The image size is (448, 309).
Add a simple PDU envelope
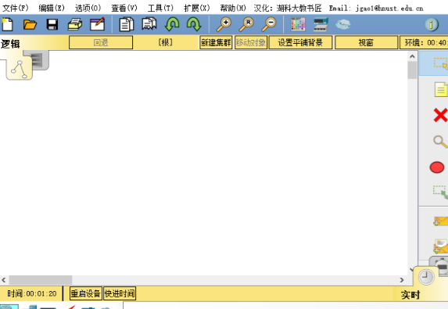click(x=440, y=221)
